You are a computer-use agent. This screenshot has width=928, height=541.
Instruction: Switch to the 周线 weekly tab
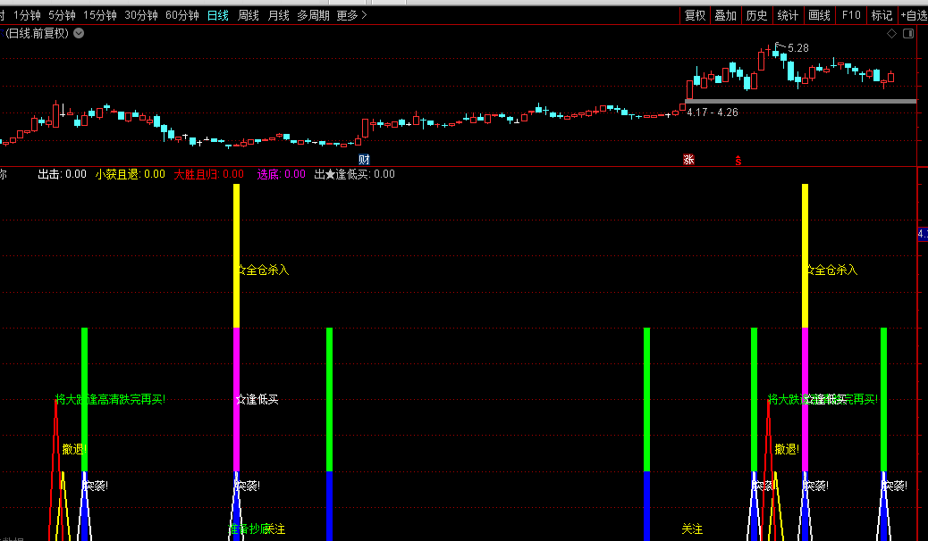[x=248, y=15]
